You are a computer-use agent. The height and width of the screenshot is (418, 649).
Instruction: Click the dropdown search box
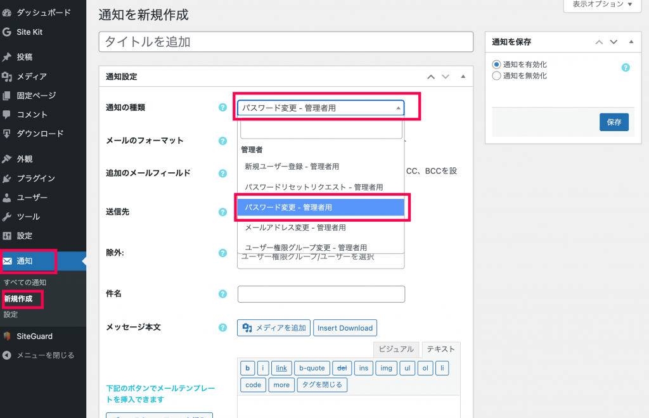[x=321, y=129]
